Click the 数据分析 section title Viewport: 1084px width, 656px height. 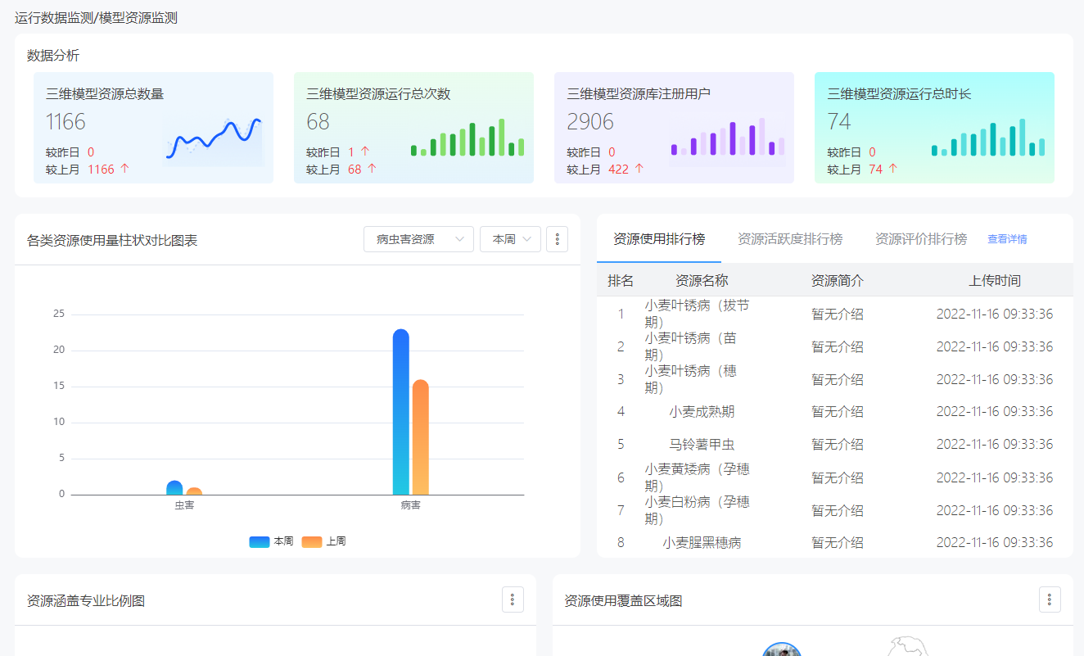[53, 56]
